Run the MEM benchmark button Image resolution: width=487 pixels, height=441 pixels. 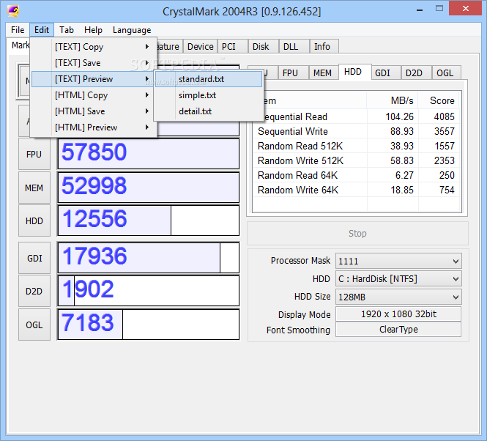pyautogui.click(x=34, y=188)
